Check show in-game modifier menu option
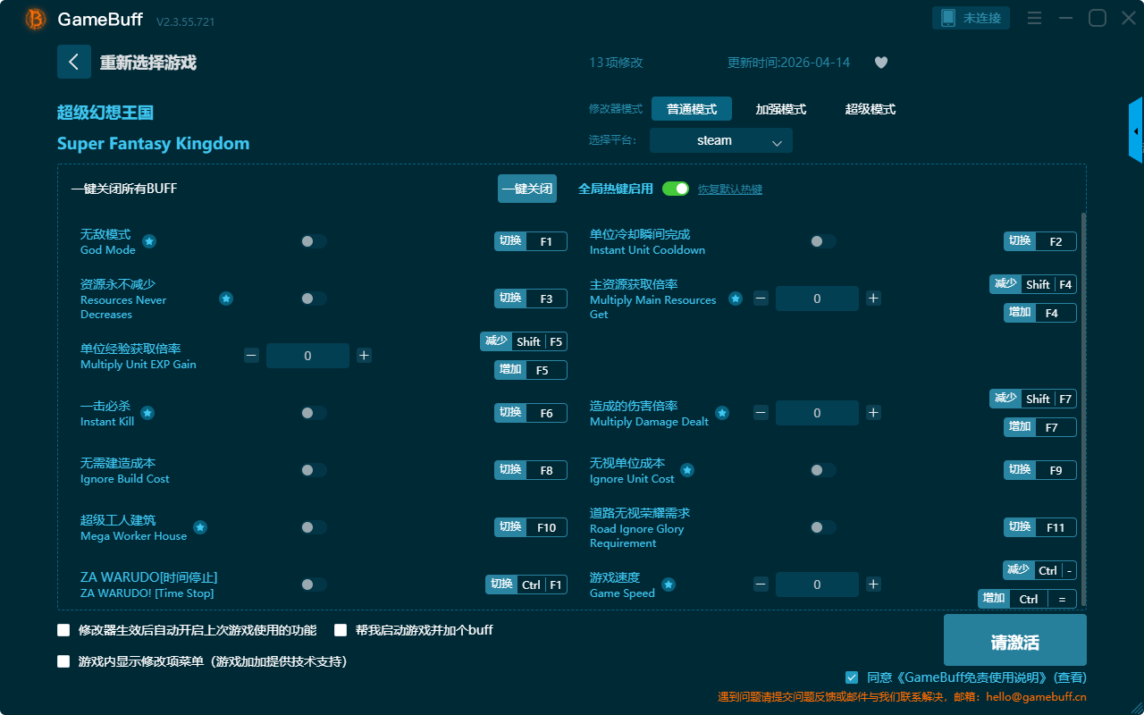 (x=63, y=662)
